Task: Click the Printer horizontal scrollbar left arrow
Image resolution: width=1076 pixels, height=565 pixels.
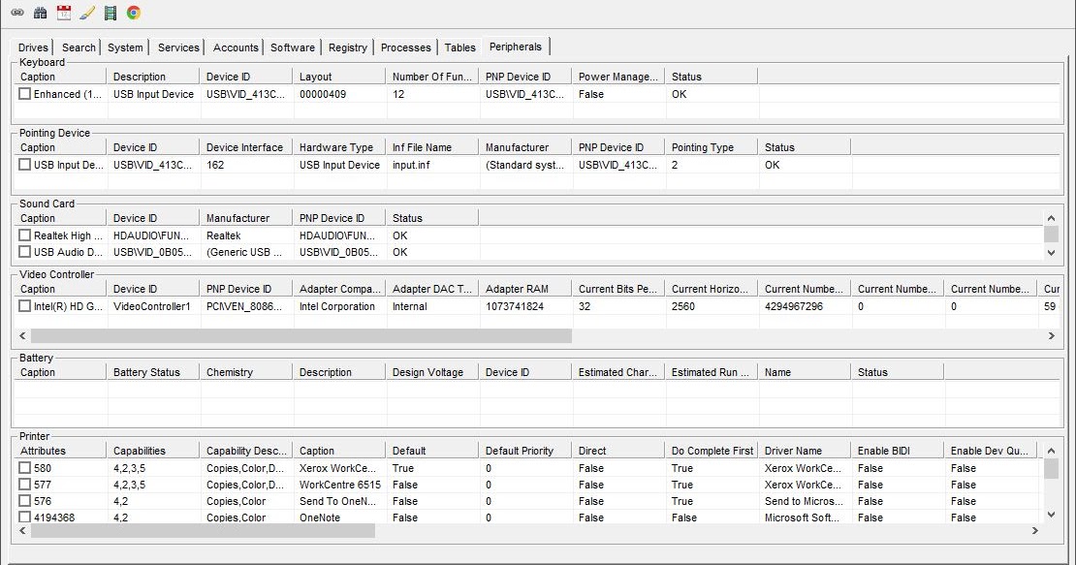Action: tap(22, 531)
